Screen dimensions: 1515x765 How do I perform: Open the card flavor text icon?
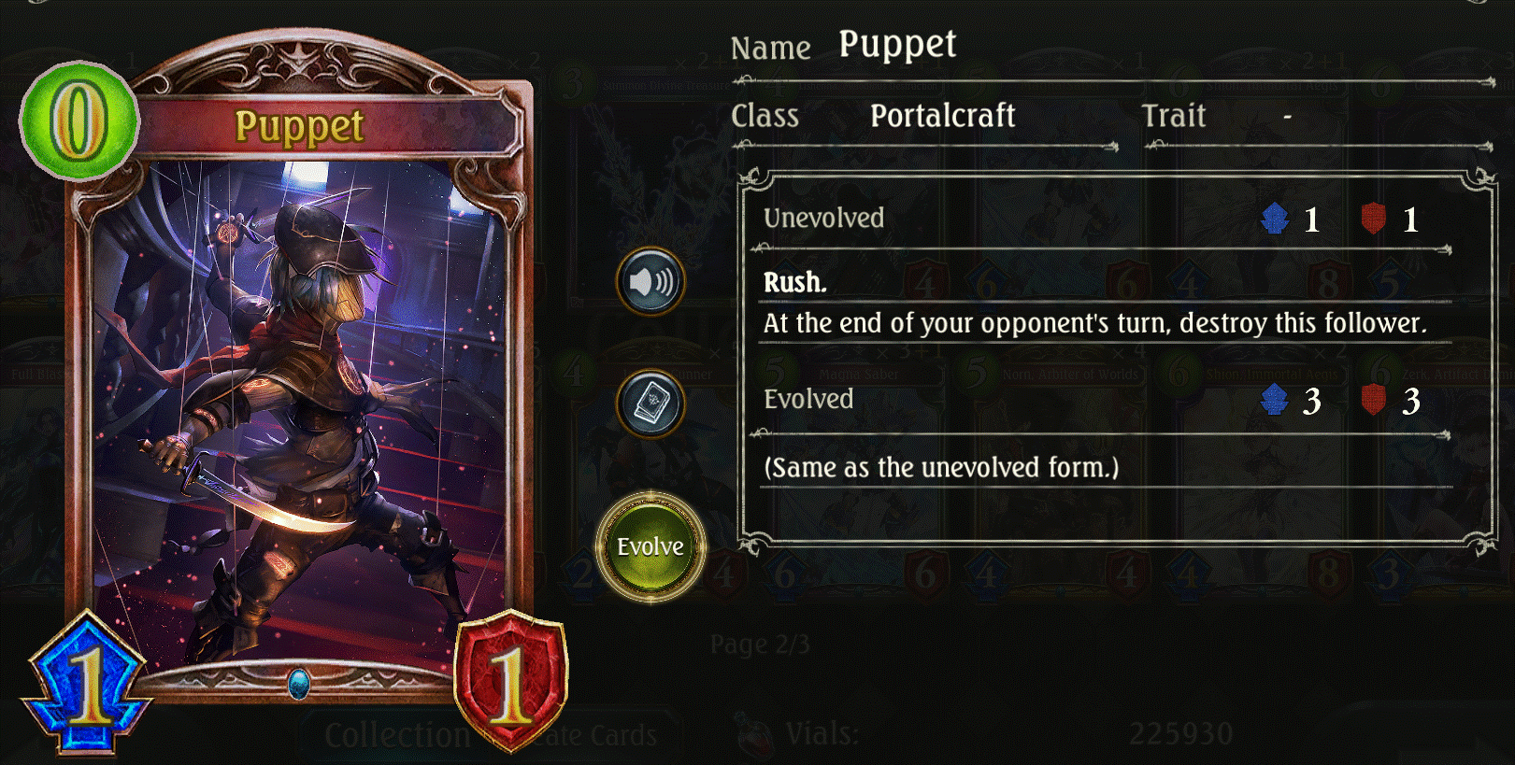pos(650,404)
